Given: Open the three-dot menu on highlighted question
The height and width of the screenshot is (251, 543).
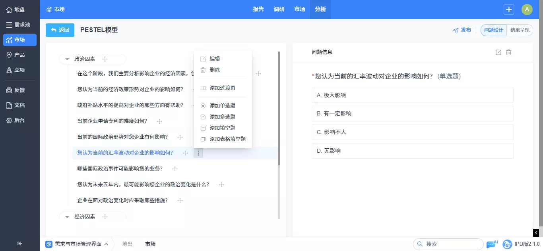Looking at the screenshot, I should pyautogui.click(x=198, y=153).
